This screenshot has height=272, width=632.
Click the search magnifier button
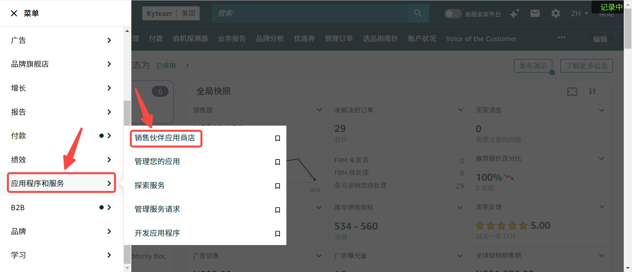coord(418,13)
